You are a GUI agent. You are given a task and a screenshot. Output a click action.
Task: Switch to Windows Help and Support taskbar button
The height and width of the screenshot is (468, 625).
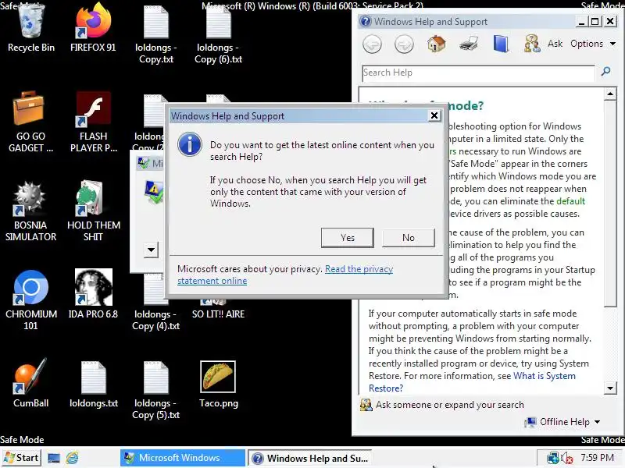point(309,458)
